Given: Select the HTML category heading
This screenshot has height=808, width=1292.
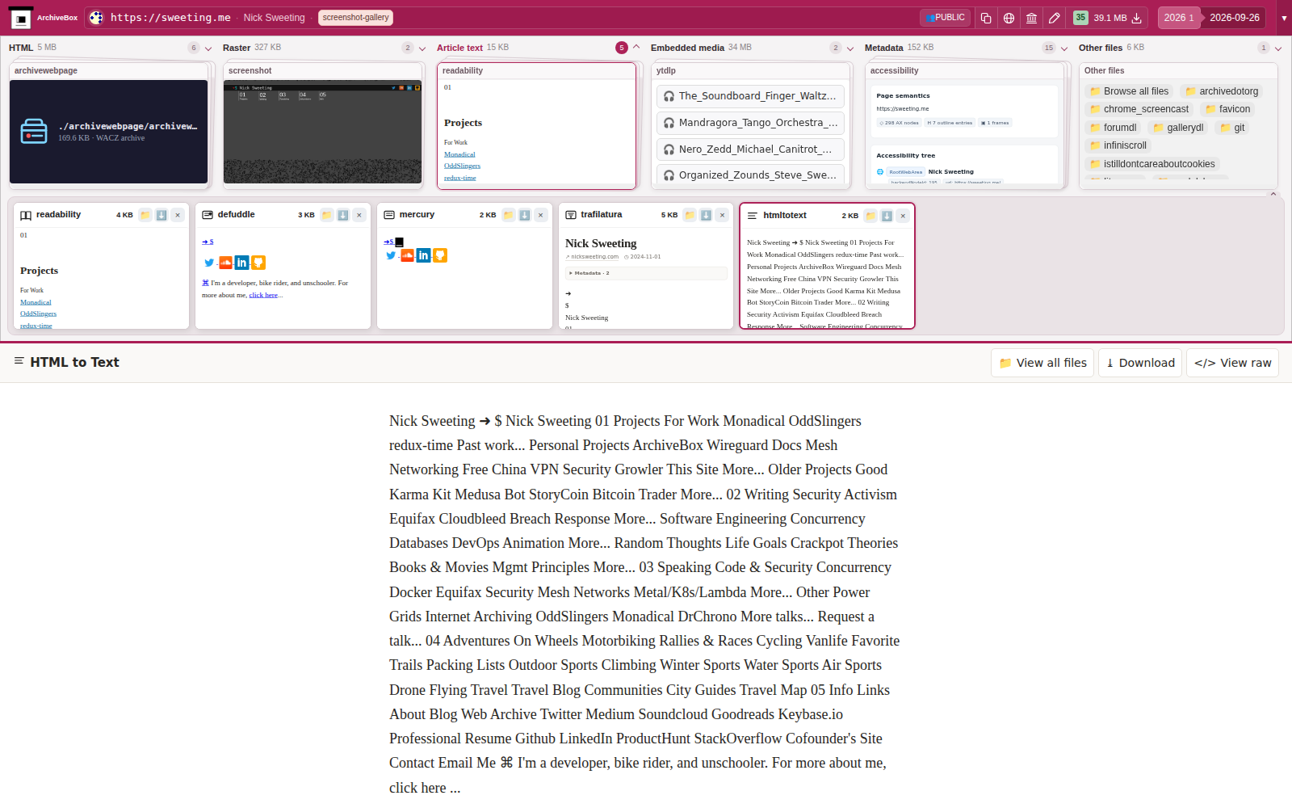Looking at the screenshot, I should point(21,48).
